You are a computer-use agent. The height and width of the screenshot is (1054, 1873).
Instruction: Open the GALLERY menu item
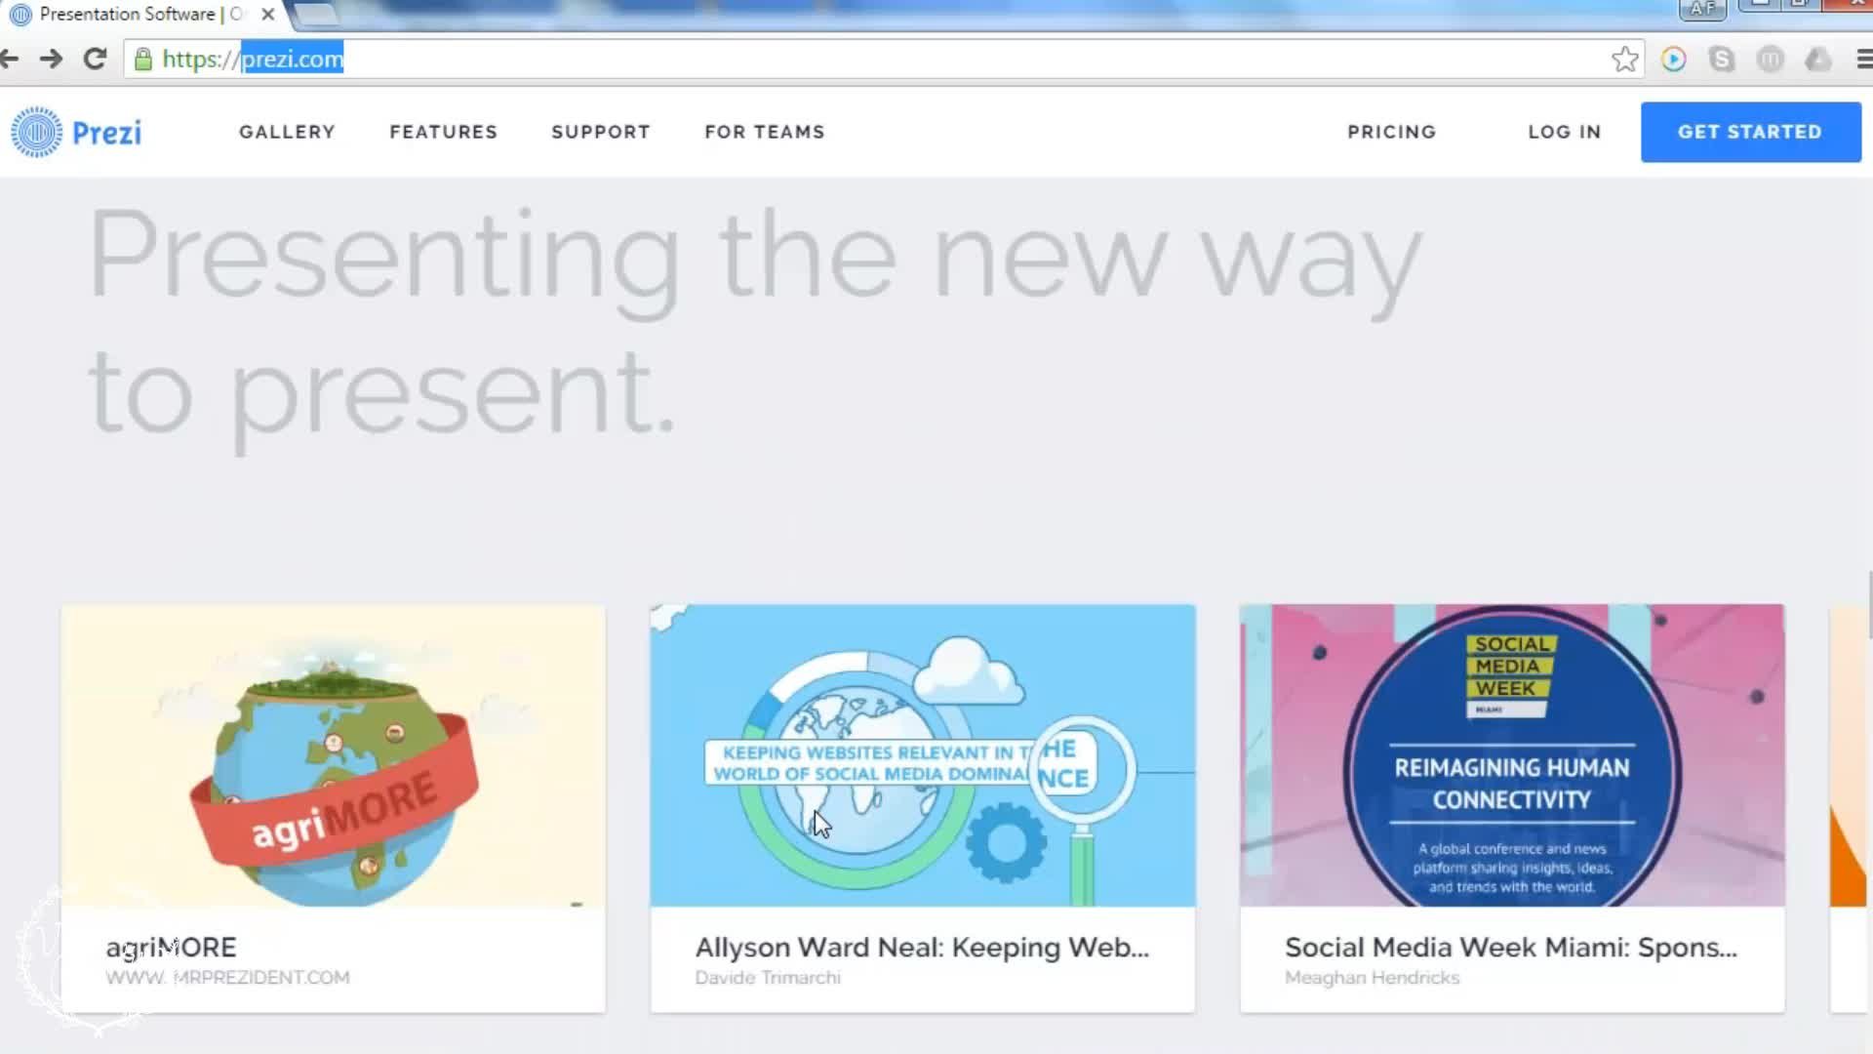click(287, 132)
